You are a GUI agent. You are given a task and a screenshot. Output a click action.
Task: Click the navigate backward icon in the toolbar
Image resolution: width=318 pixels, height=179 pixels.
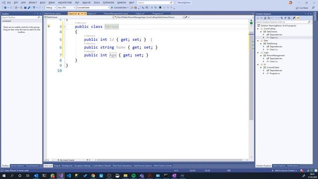pyautogui.click(x=5, y=7)
